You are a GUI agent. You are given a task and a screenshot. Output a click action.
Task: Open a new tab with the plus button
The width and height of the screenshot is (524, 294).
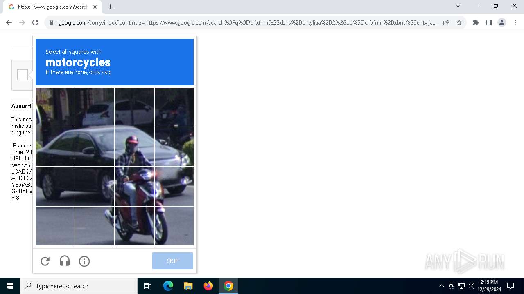coord(111,7)
